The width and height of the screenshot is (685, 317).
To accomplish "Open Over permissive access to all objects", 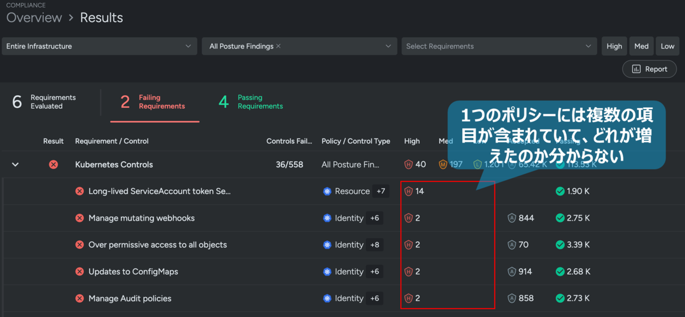I will tap(158, 245).
